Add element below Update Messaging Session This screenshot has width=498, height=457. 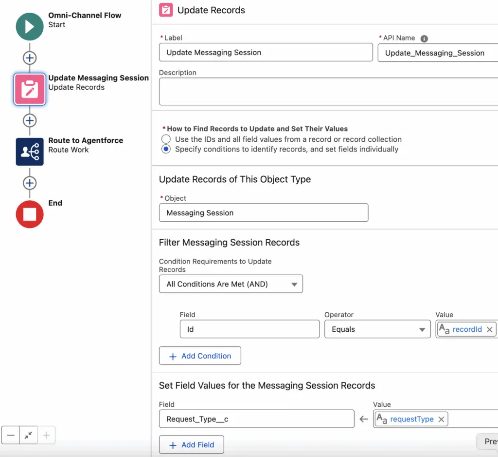click(x=30, y=121)
